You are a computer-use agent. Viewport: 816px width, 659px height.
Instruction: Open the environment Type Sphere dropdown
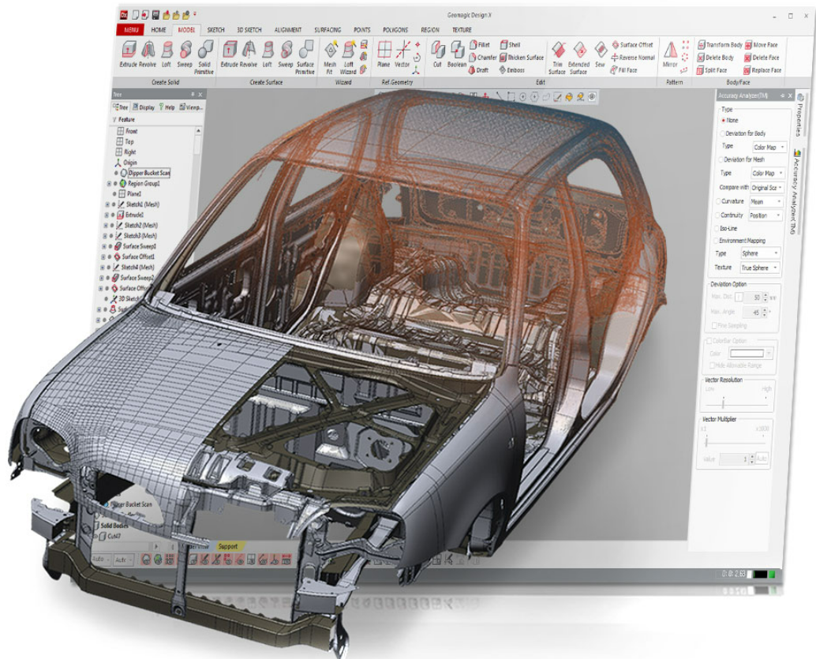click(x=760, y=253)
